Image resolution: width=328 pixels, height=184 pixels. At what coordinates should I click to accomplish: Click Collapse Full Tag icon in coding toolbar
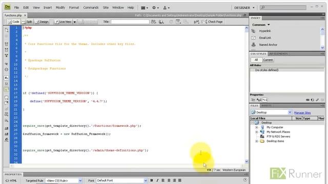[x=6, y=44]
